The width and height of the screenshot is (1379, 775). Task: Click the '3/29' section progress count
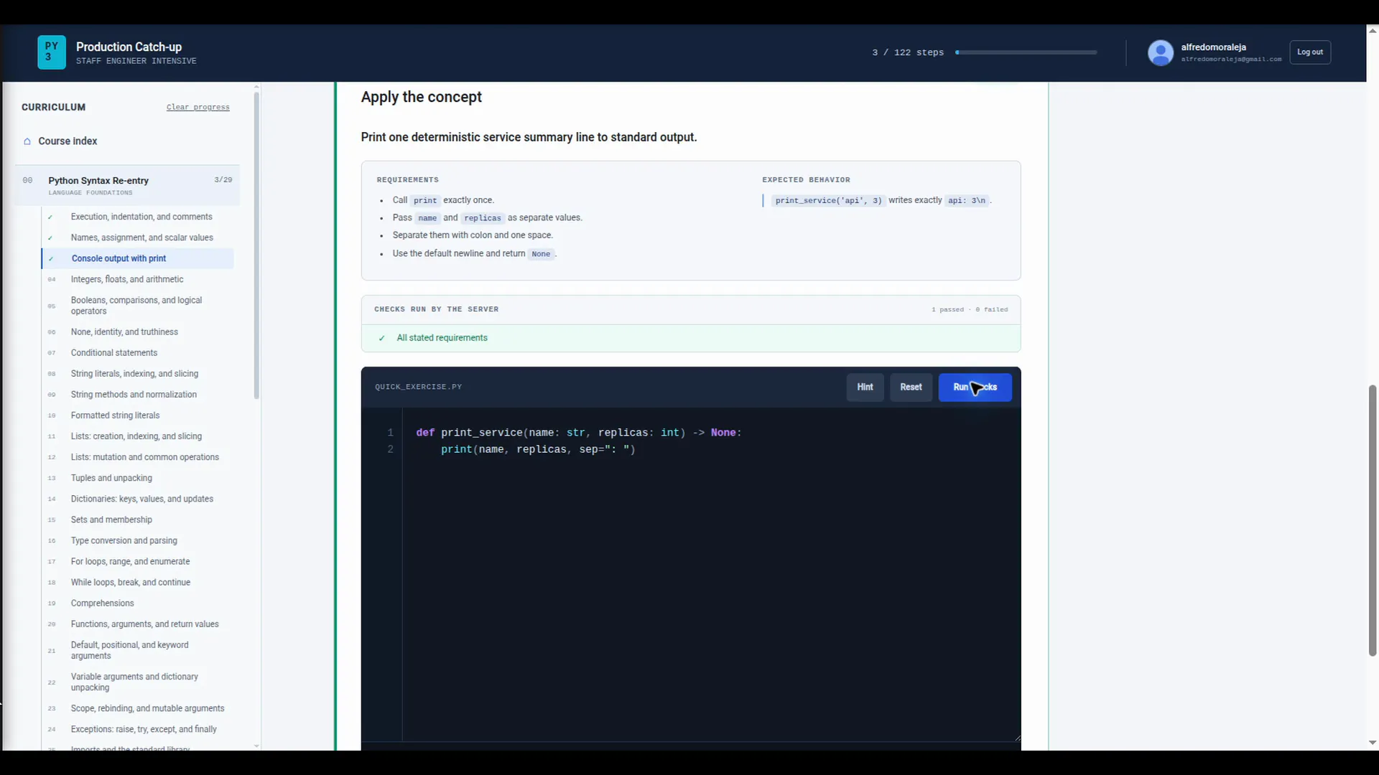223,180
